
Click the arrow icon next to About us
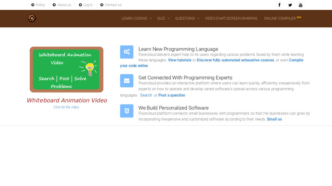click(x=54, y=5)
